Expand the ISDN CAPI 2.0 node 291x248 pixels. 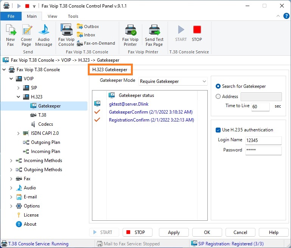tap(19, 133)
